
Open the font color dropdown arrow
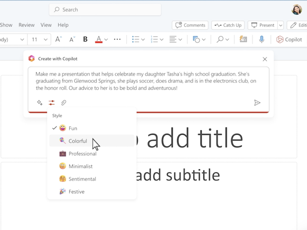tap(106, 40)
